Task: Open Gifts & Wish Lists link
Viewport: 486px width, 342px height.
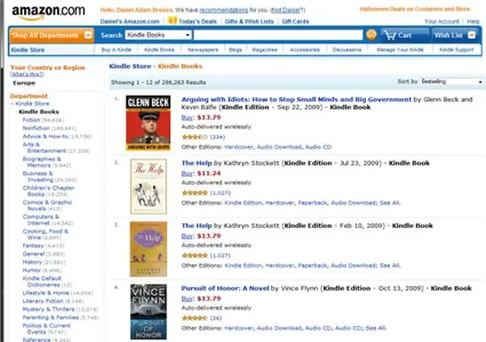Action: [249, 21]
